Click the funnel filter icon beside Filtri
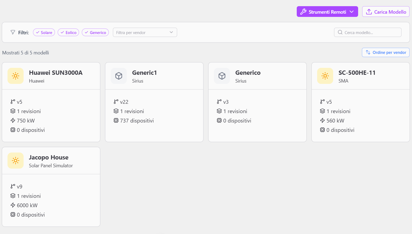The height and width of the screenshot is (234, 412). [13, 32]
